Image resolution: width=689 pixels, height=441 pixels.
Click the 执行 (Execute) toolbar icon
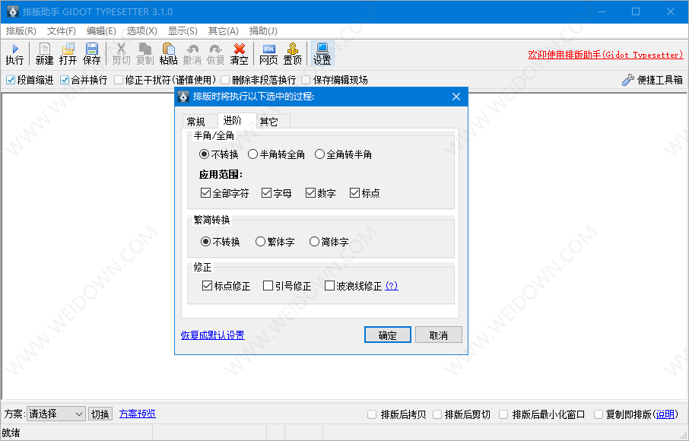14,54
